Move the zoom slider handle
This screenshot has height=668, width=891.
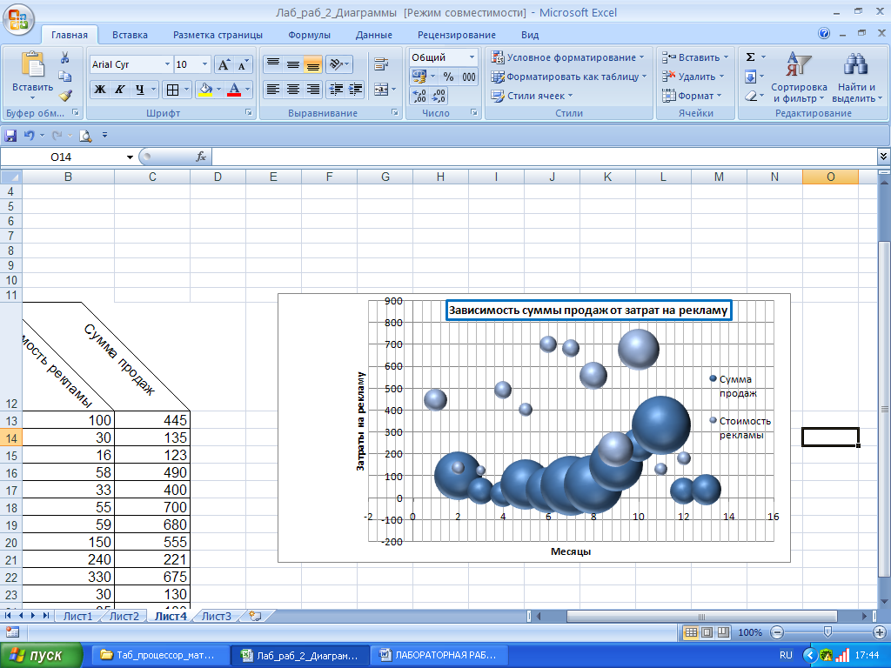tap(827, 632)
